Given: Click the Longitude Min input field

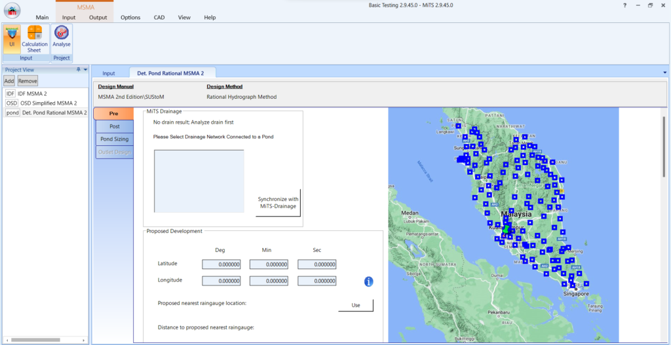Looking at the screenshot, I should coord(269,281).
